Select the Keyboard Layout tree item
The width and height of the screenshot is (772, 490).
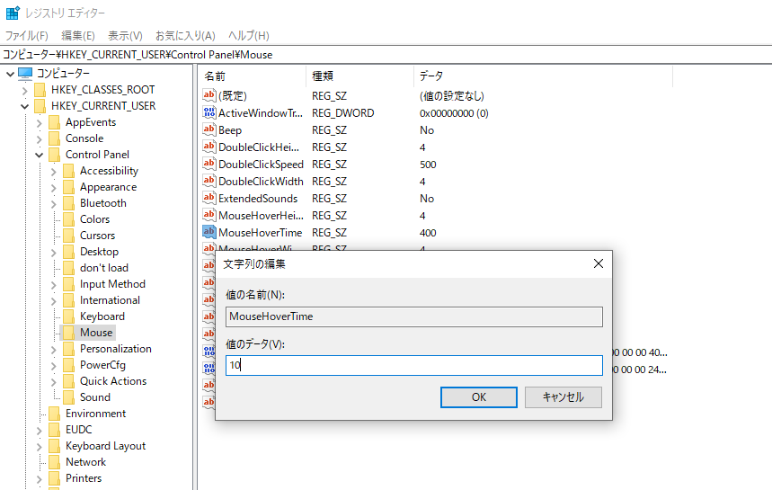pos(105,446)
